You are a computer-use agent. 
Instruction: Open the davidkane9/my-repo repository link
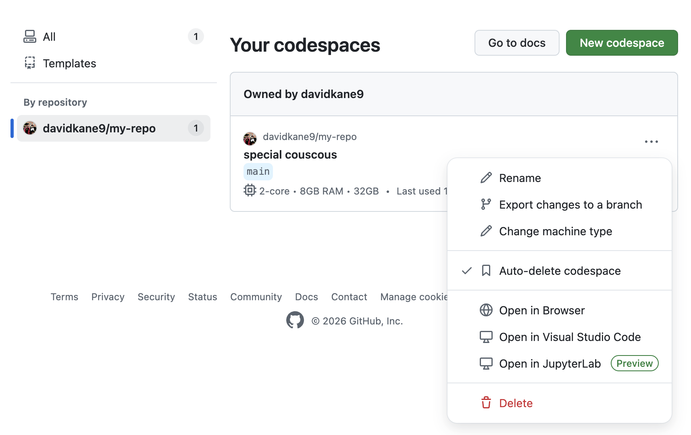pos(309,137)
